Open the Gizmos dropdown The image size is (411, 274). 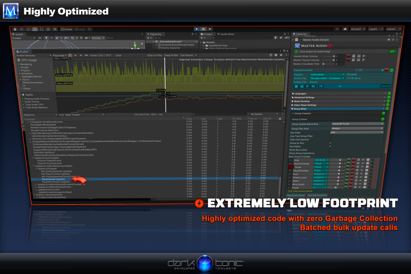click(98, 38)
